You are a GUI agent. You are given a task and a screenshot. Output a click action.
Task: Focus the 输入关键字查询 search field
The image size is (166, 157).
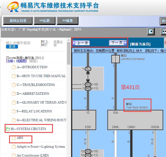18,43
